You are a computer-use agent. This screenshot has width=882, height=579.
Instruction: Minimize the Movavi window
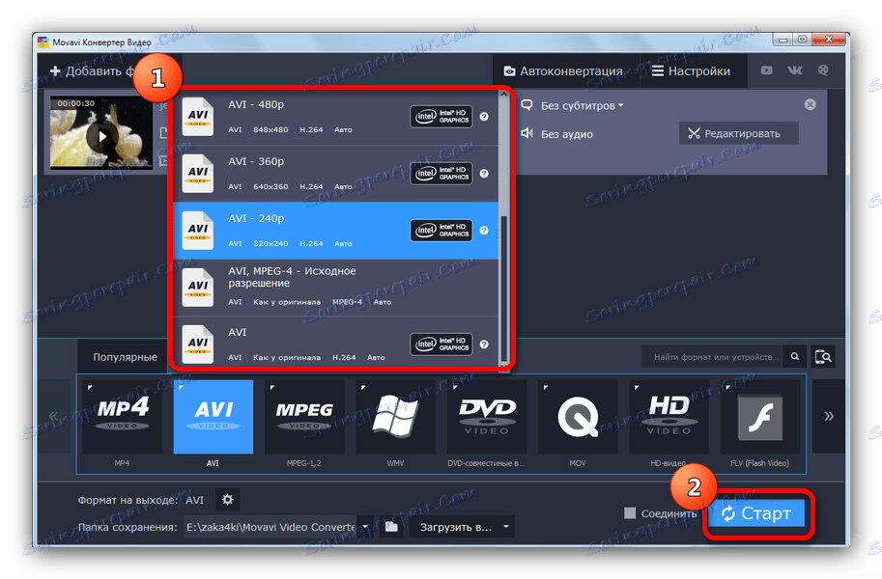(x=782, y=40)
